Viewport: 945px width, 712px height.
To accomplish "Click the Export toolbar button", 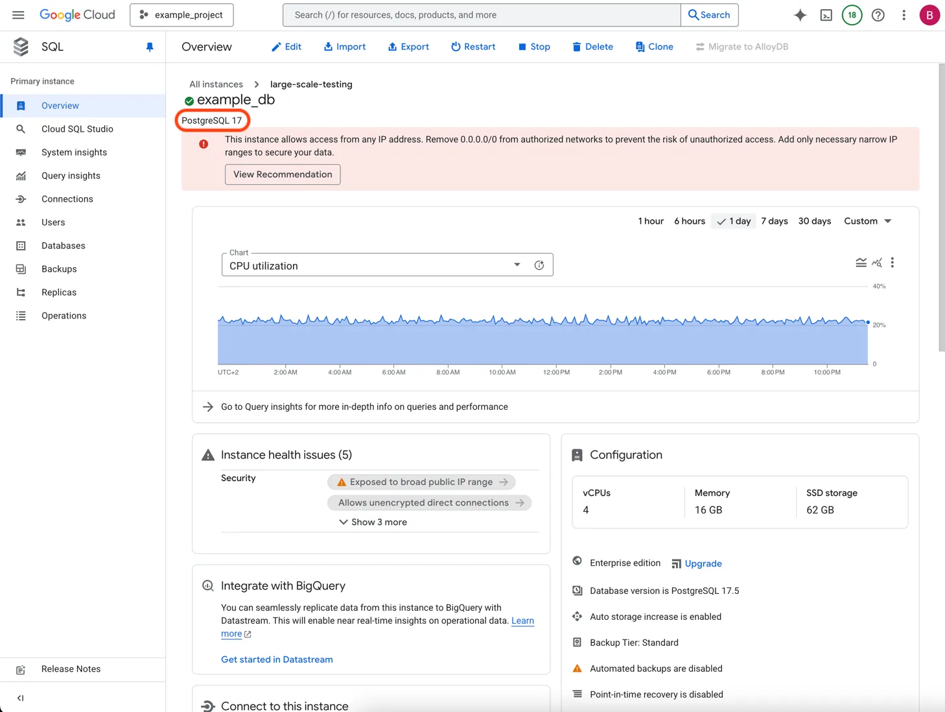I will pyautogui.click(x=408, y=47).
